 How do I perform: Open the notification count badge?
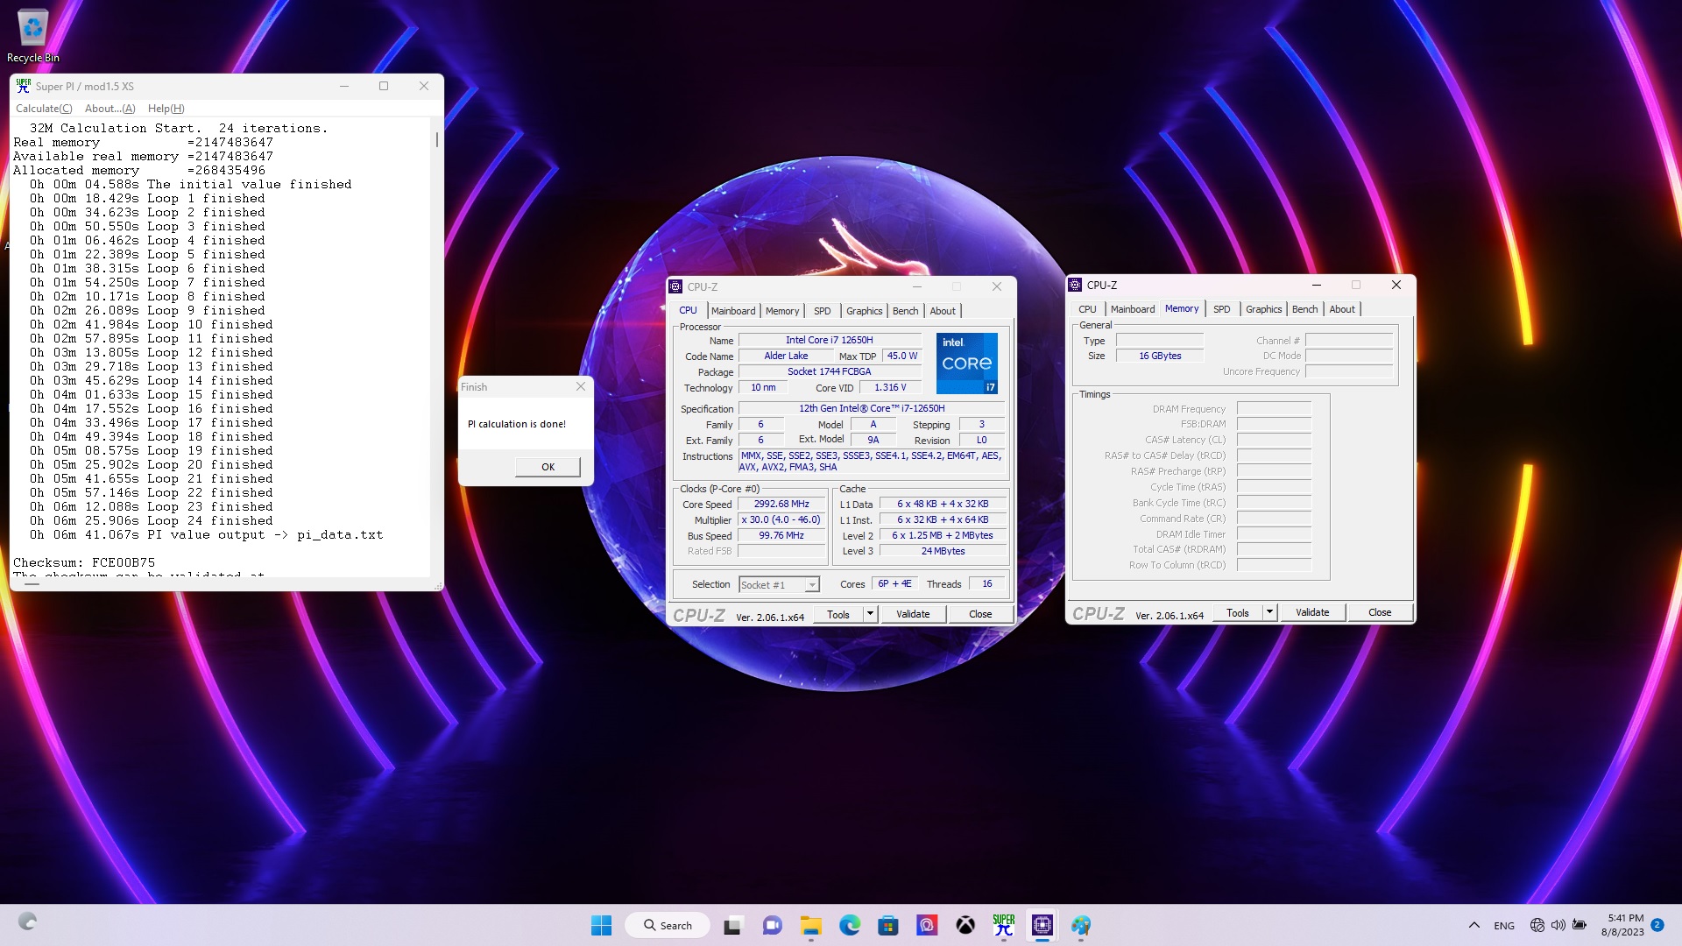coord(1657,924)
